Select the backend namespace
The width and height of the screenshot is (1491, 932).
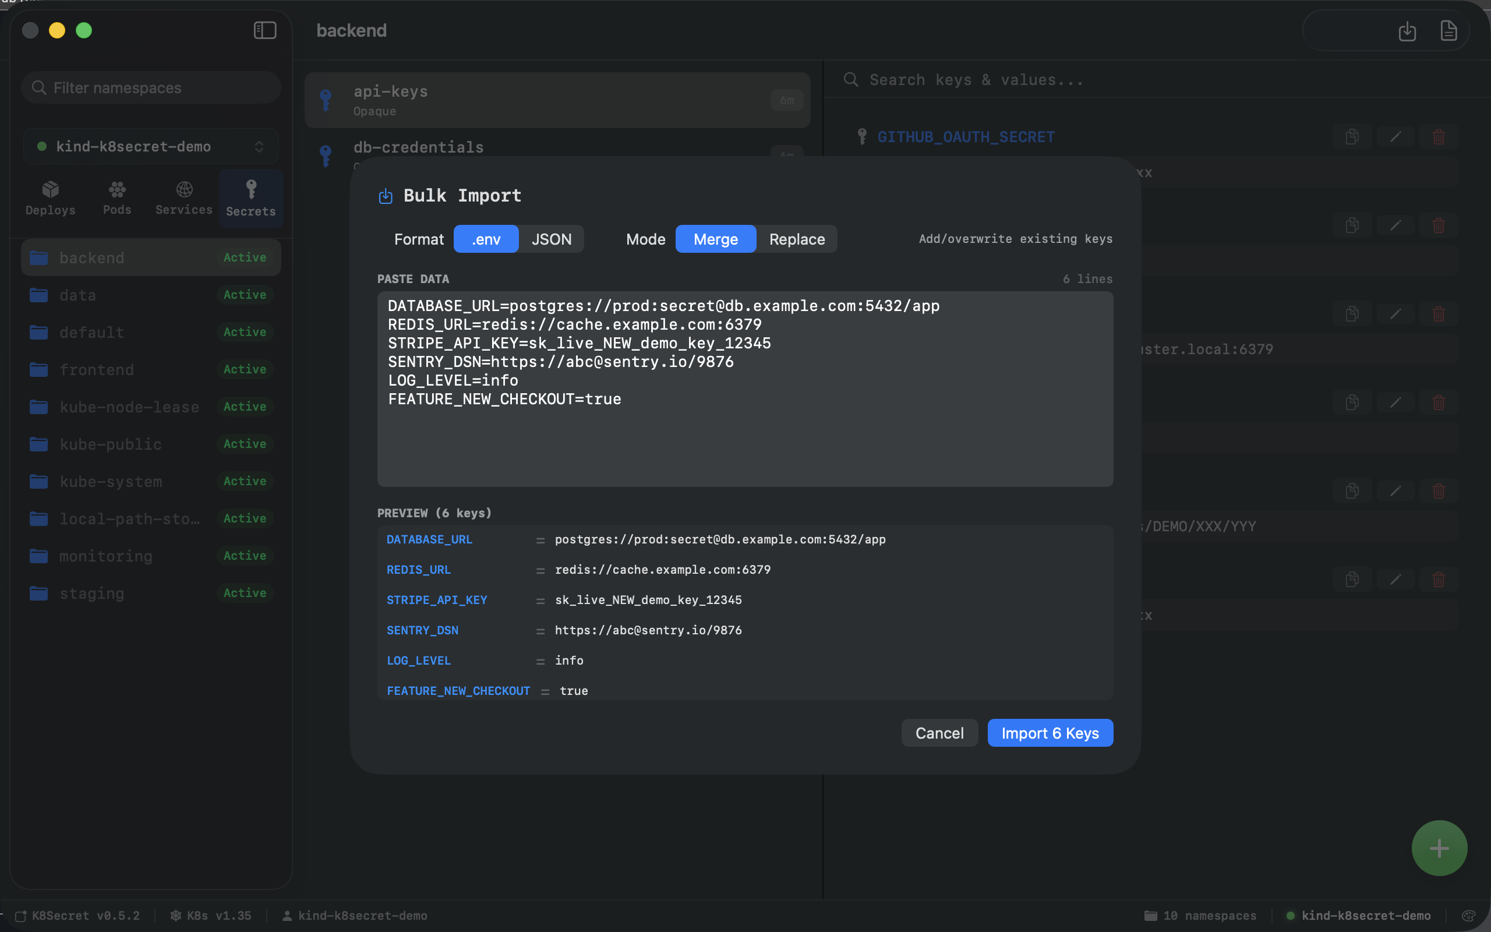pos(151,257)
